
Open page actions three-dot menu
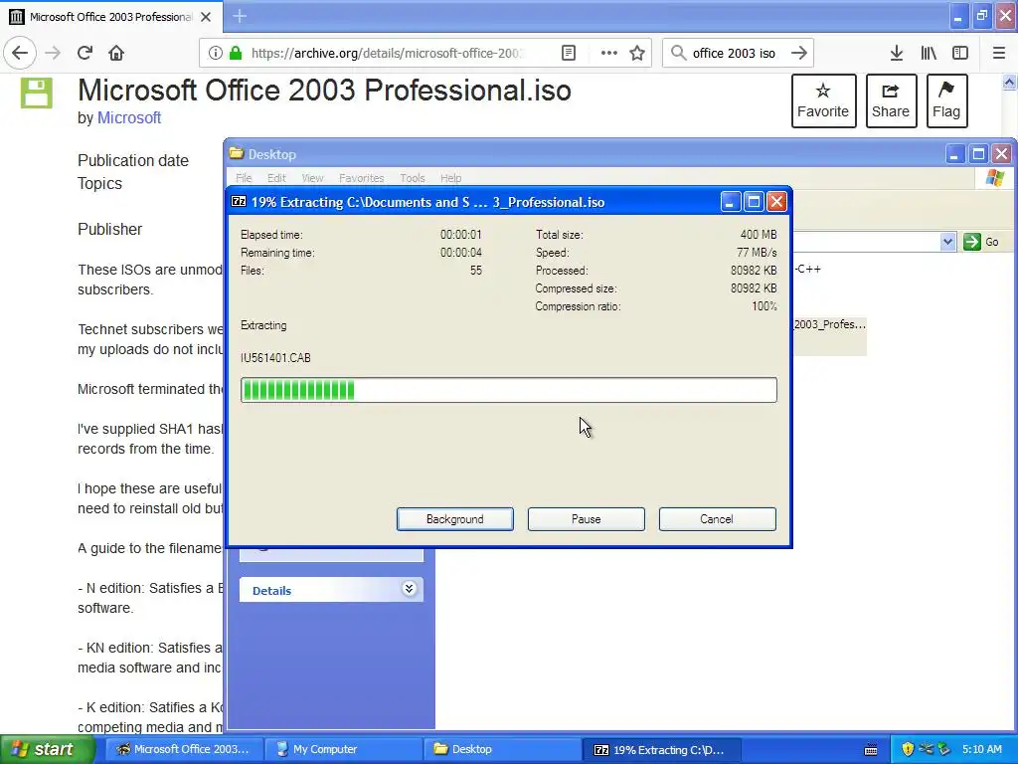608,53
